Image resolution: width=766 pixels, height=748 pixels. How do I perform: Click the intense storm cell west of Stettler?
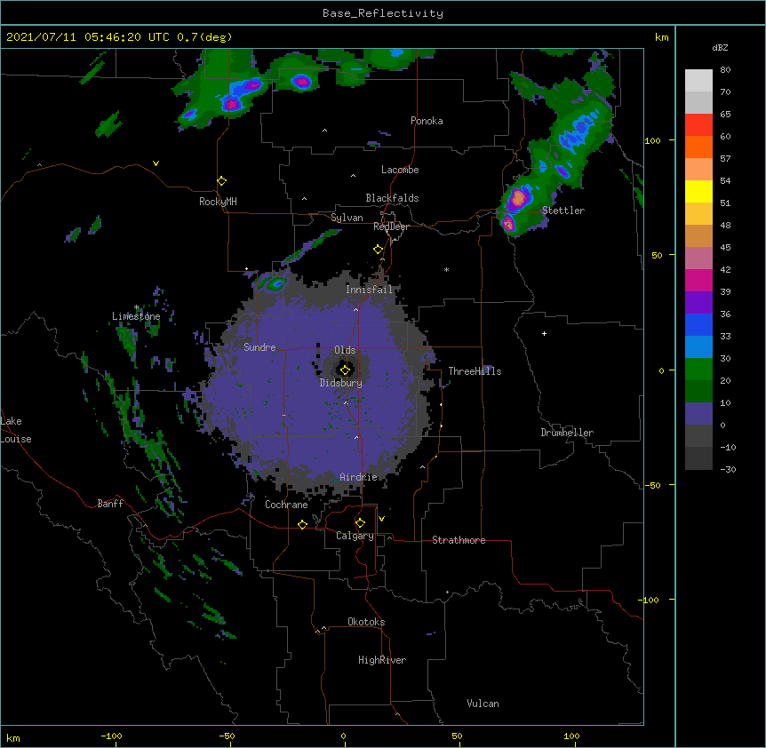pyautogui.click(x=517, y=199)
